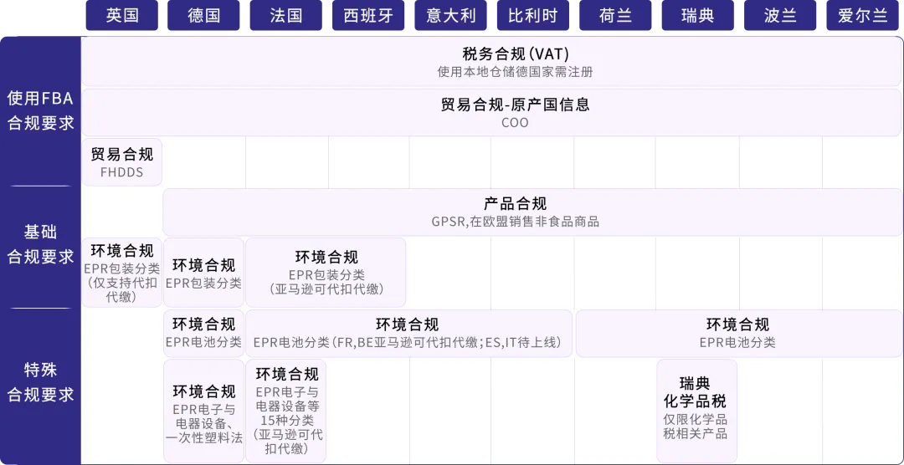Viewport: 904px width, 465px height.
Task: Select EPR包装分类 (亚马逊可代扣代缴) cell
Action: pyautogui.click(x=326, y=273)
